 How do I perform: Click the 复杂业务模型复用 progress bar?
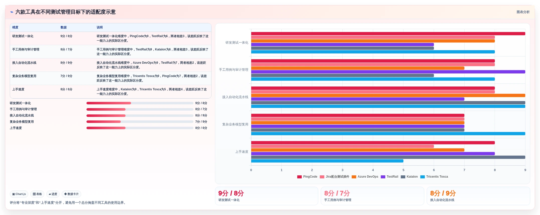(x=140, y=122)
